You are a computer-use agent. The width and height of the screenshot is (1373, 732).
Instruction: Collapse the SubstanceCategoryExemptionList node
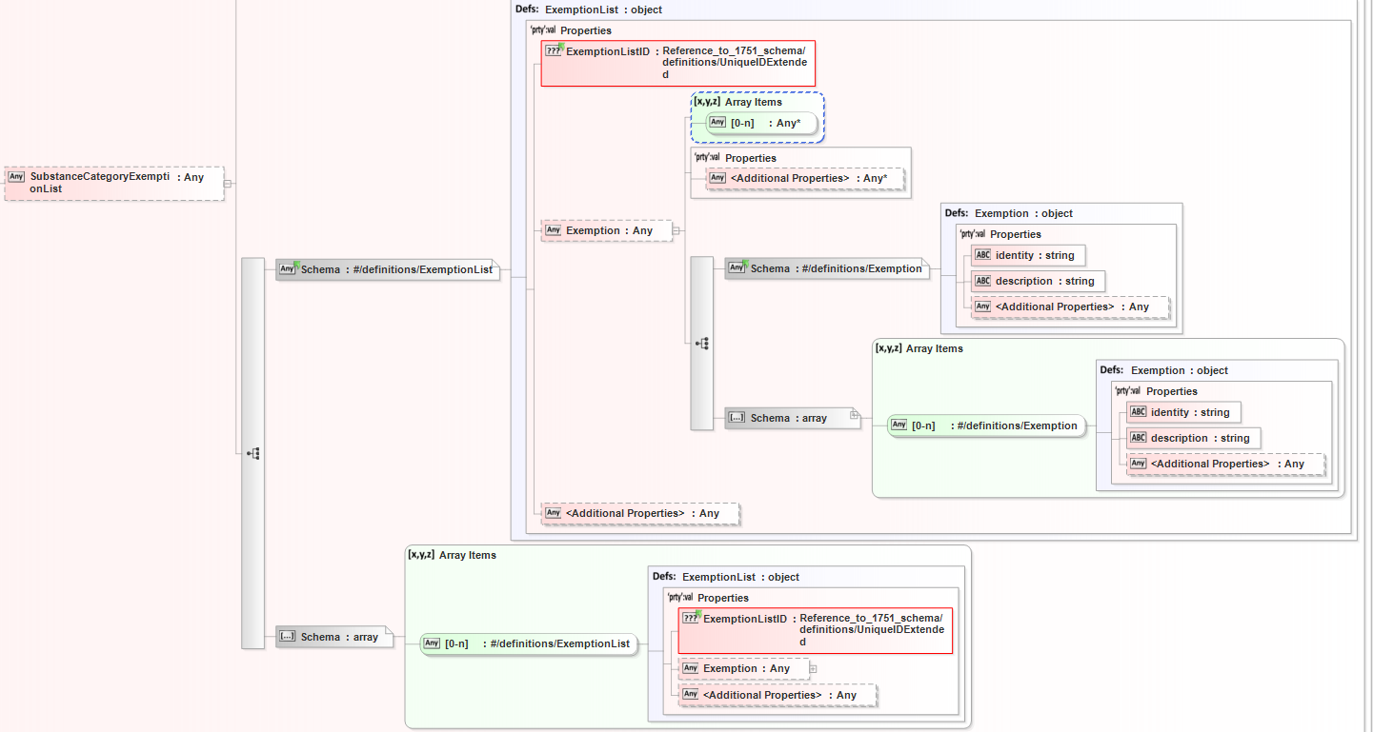point(228,184)
